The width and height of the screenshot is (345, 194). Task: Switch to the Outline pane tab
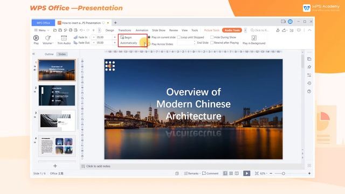coord(49,54)
